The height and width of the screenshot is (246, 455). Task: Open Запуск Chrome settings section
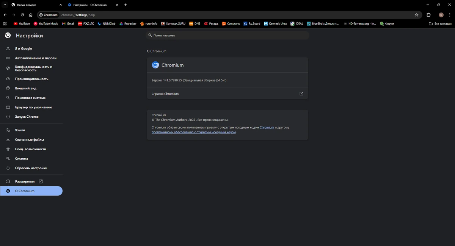[x=31, y=117]
